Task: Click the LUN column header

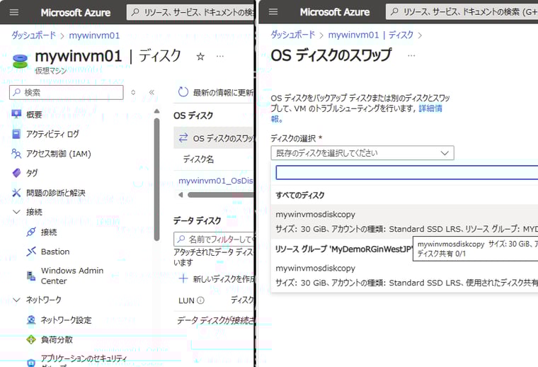Action: (x=186, y=300)
